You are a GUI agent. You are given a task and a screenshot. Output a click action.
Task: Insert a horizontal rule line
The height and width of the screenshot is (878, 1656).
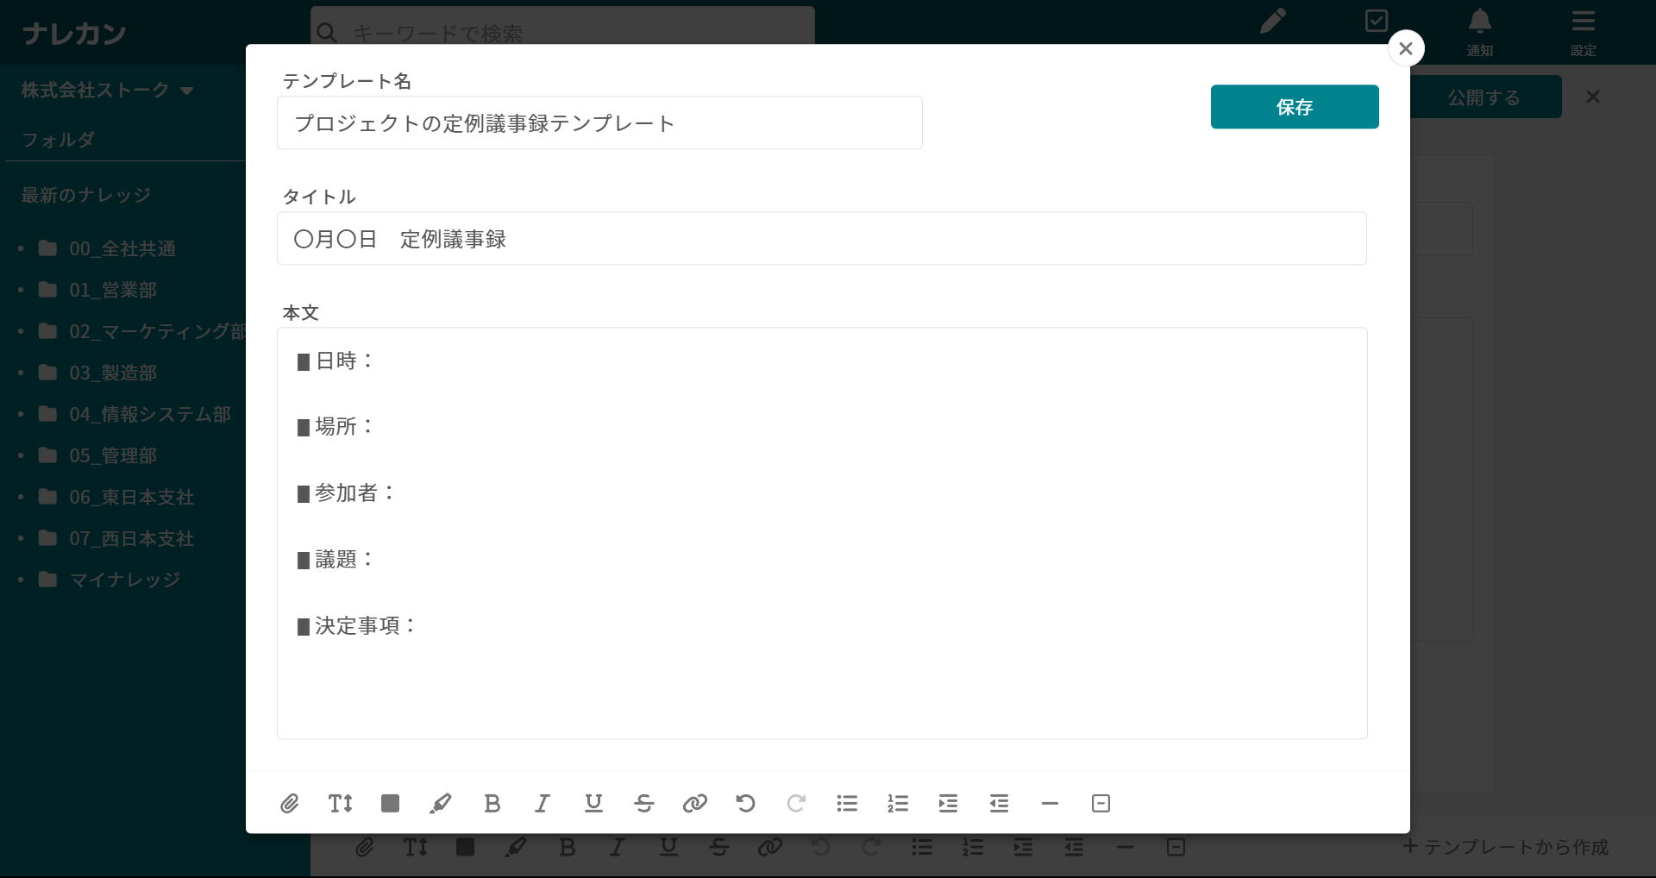pos(1050,804)
